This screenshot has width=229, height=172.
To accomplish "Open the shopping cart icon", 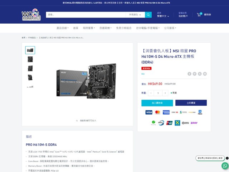I will pos(199,14).
